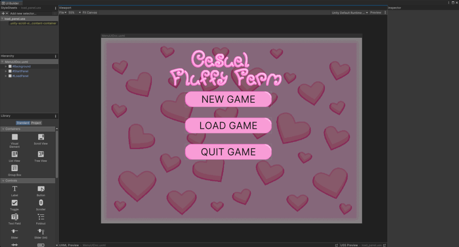Select the Scroll View container icon
Screen dimensions: 459x247
pos(41,137)
